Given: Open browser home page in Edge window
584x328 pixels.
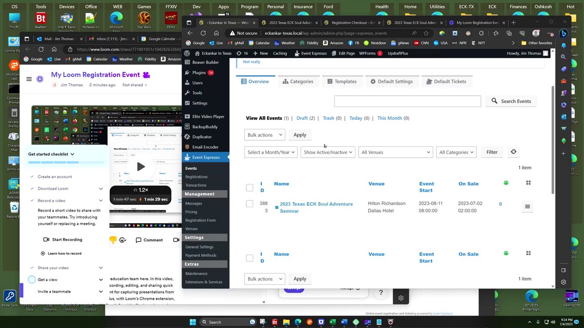Looking at the screenshot, I should point(216,33).
